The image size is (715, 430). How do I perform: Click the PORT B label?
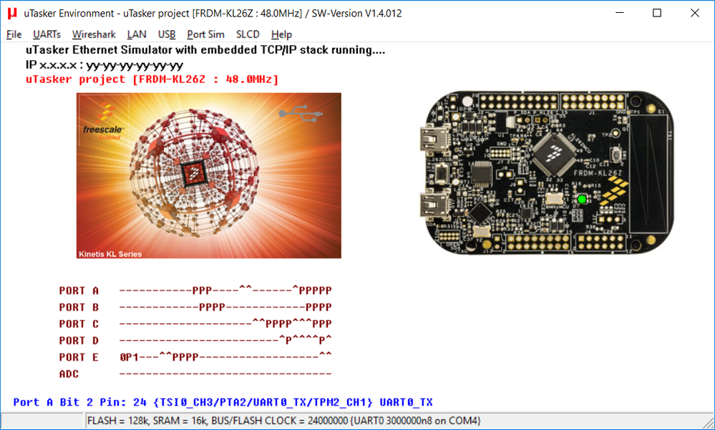click(x=79, y=308)
